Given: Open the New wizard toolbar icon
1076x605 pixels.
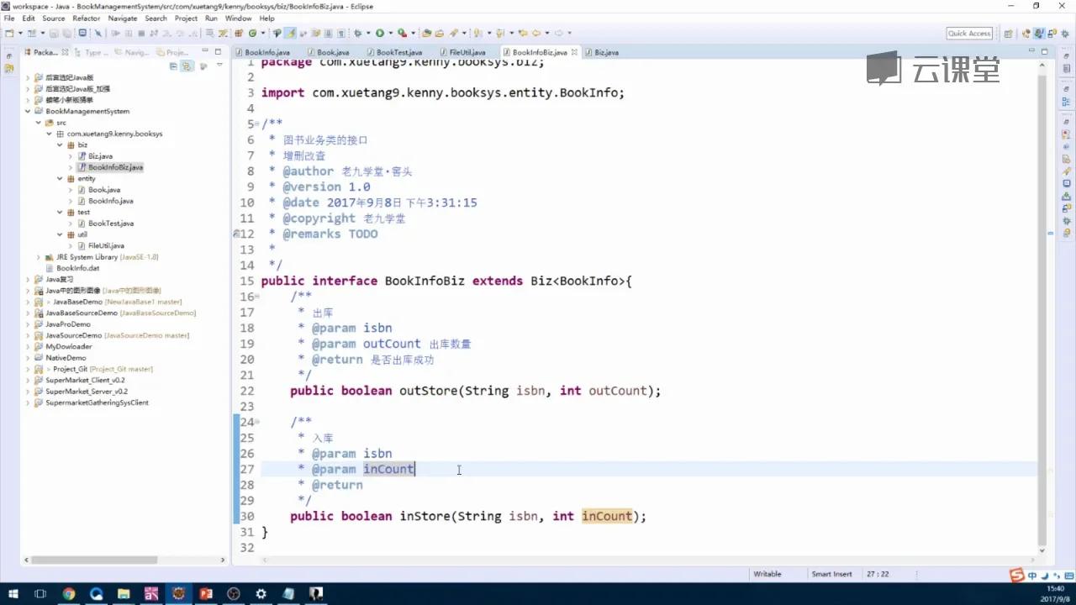Looking at the screenshot, I should [x=9, y=34].
